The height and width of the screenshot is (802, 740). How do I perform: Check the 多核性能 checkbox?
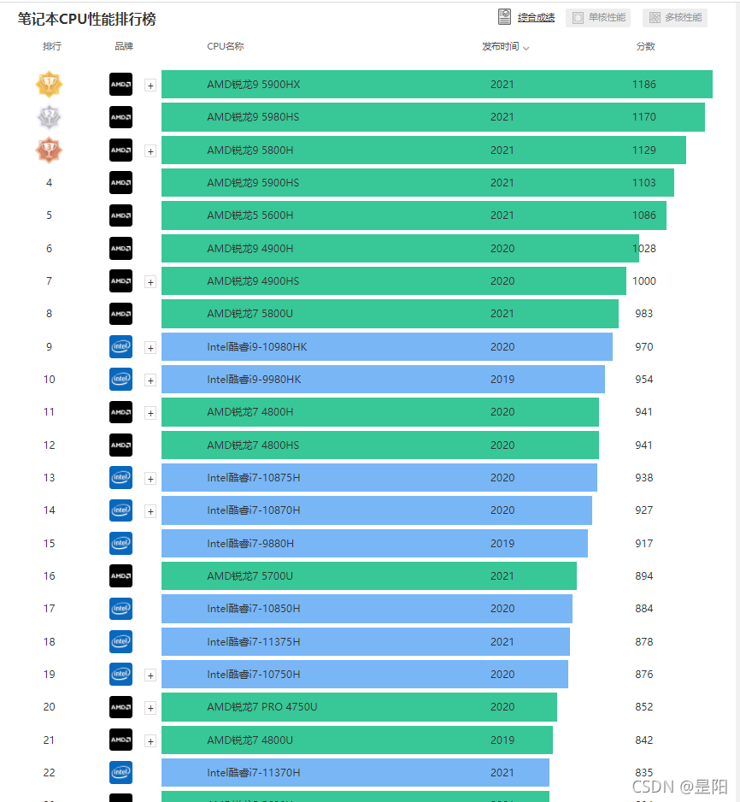coord(655,18)
